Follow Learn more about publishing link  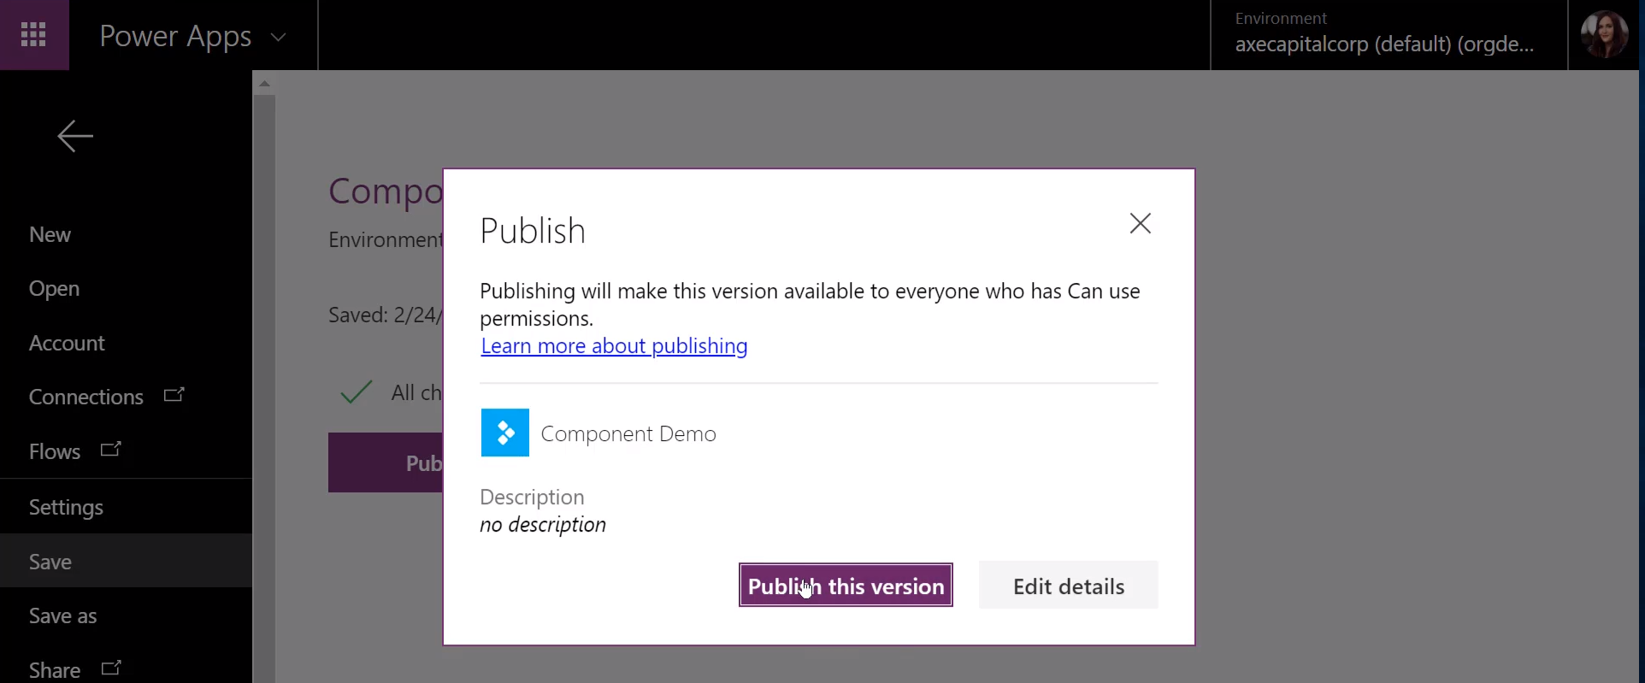click(x=614, y=346)
